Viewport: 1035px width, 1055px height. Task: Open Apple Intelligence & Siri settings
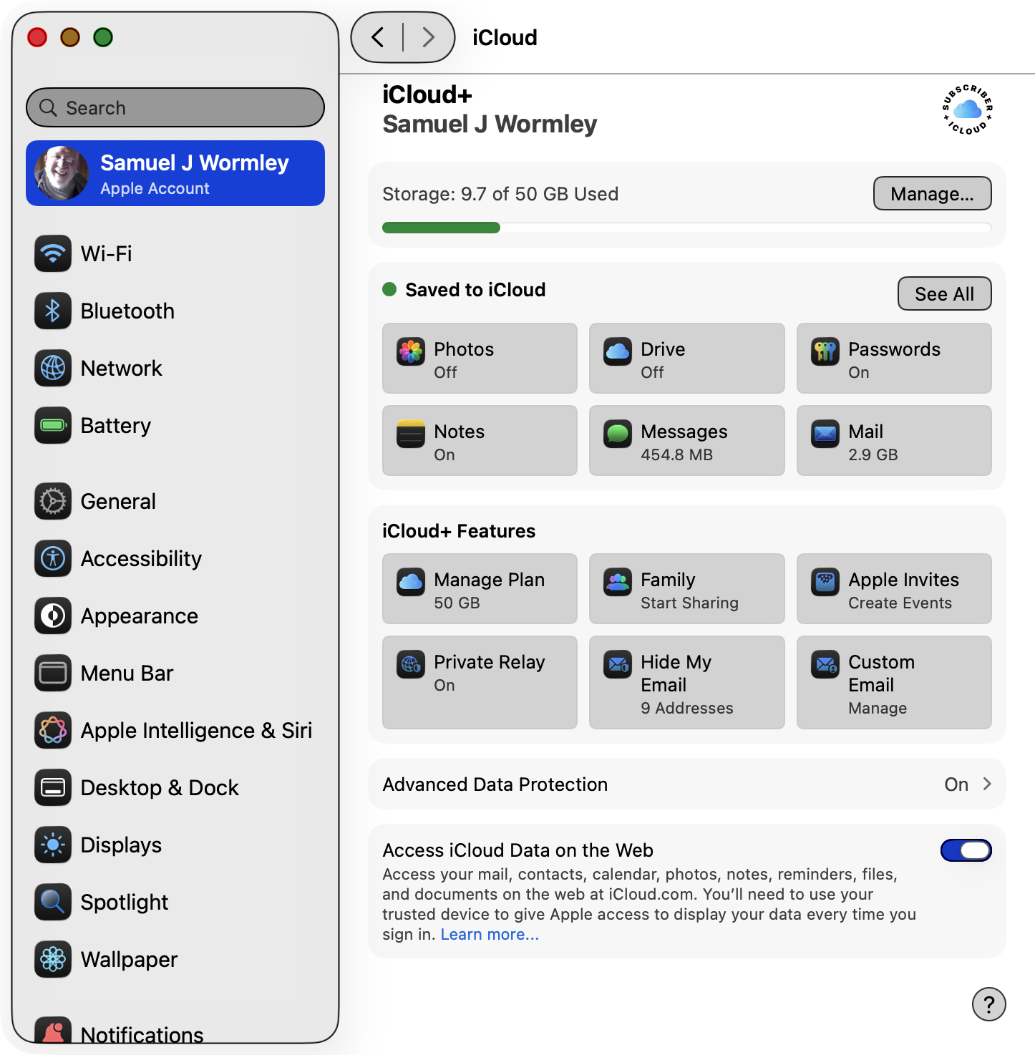coord(195,730)
